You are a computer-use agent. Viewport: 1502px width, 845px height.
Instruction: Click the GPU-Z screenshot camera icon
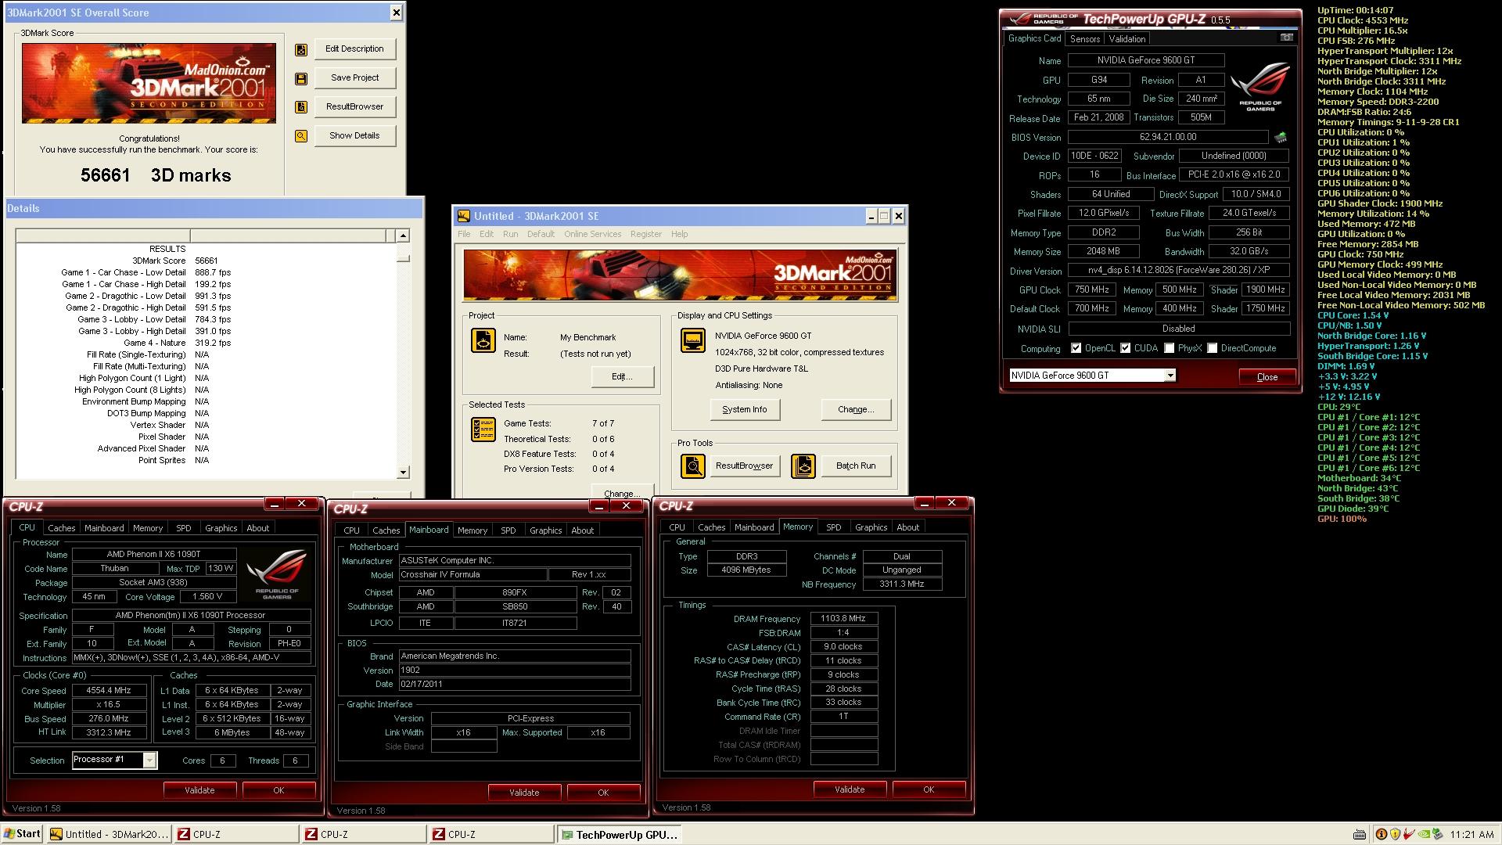coord(1286,38)
